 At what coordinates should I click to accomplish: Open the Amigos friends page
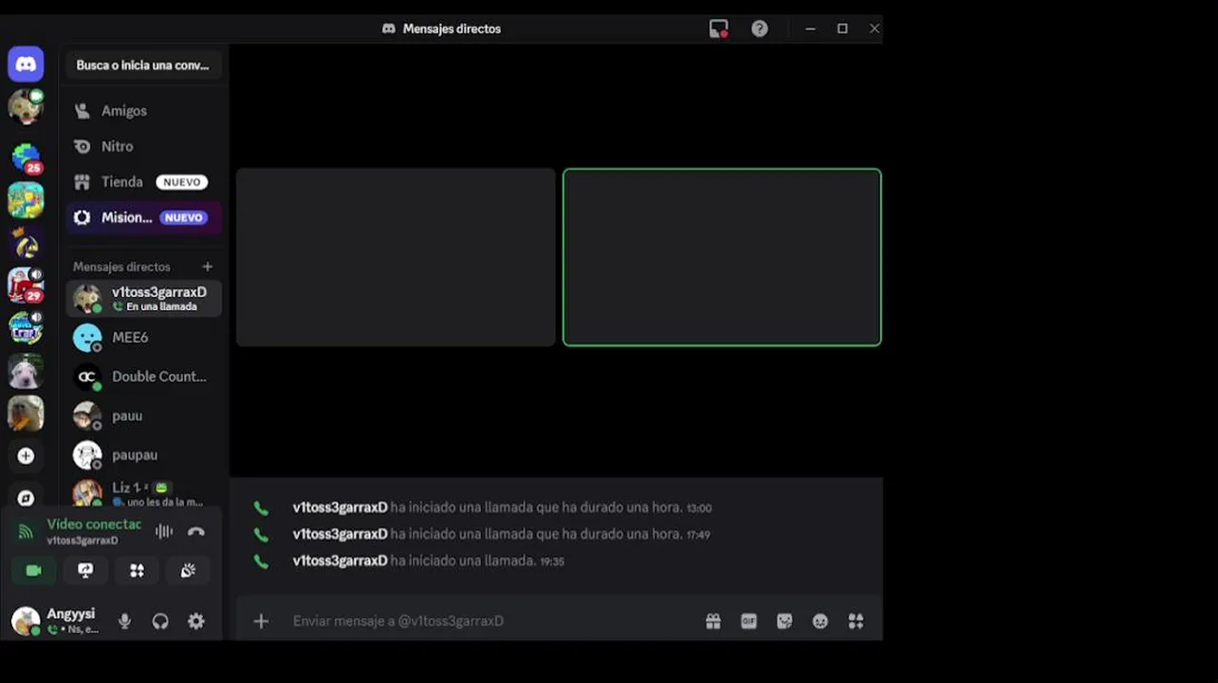144,111
